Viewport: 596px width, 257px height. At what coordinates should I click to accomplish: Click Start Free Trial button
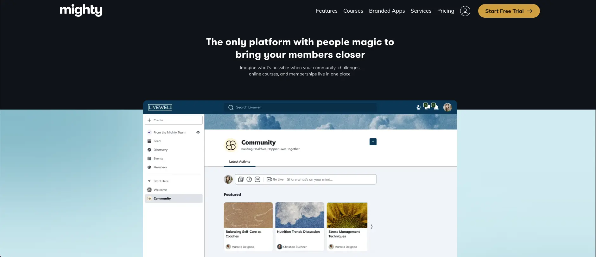tap(509, 11)
